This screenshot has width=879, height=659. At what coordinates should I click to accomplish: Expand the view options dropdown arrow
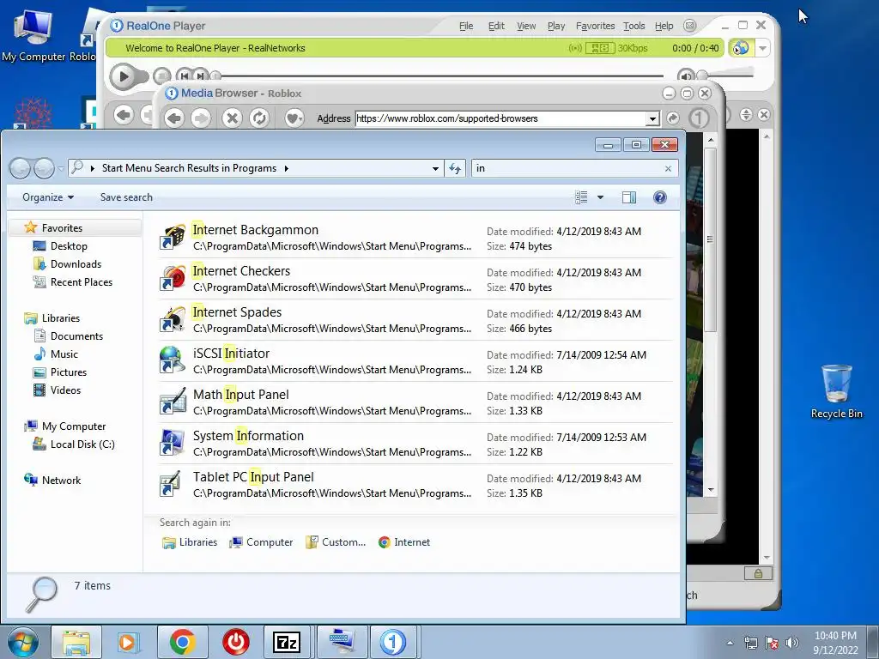pyautogui.click(x=600, y=197)
